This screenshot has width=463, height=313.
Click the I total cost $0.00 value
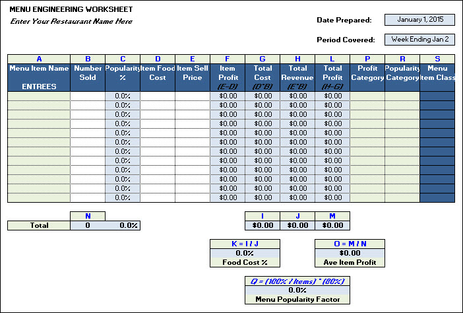[x=262, y=226]
